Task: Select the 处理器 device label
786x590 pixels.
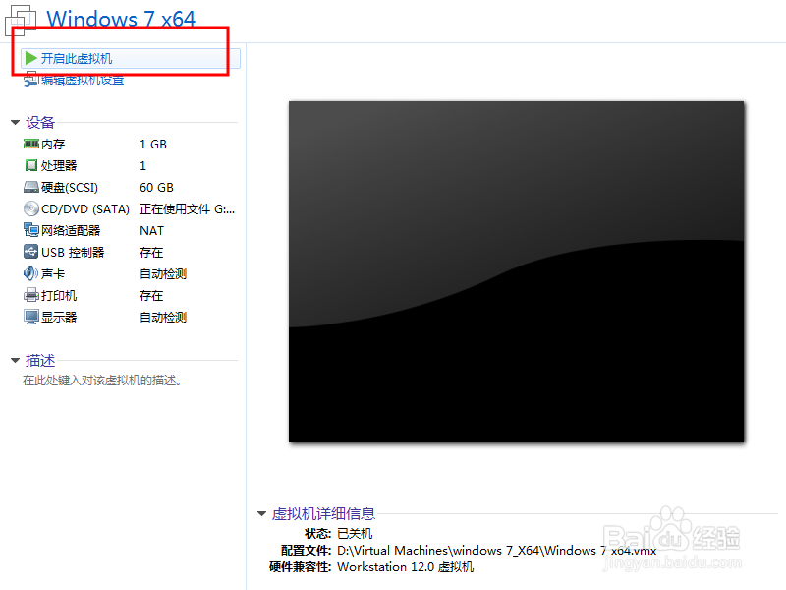Action: point(59,166)
